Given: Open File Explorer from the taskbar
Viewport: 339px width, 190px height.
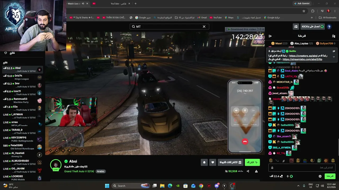Looking at the screenshot, I should point(162,186).
